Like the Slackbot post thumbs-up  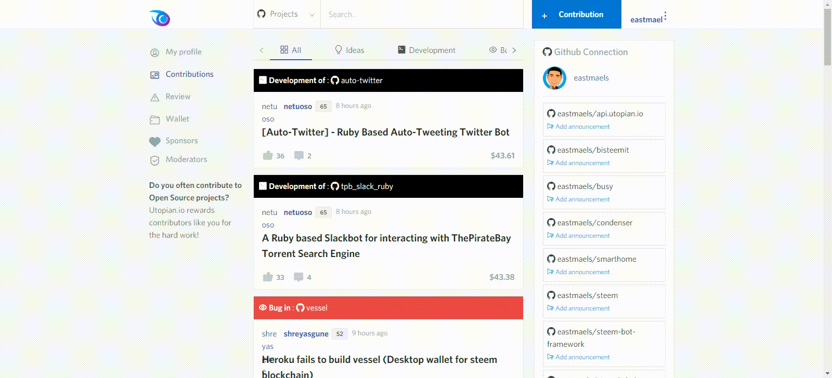click(x=268, y=277)
